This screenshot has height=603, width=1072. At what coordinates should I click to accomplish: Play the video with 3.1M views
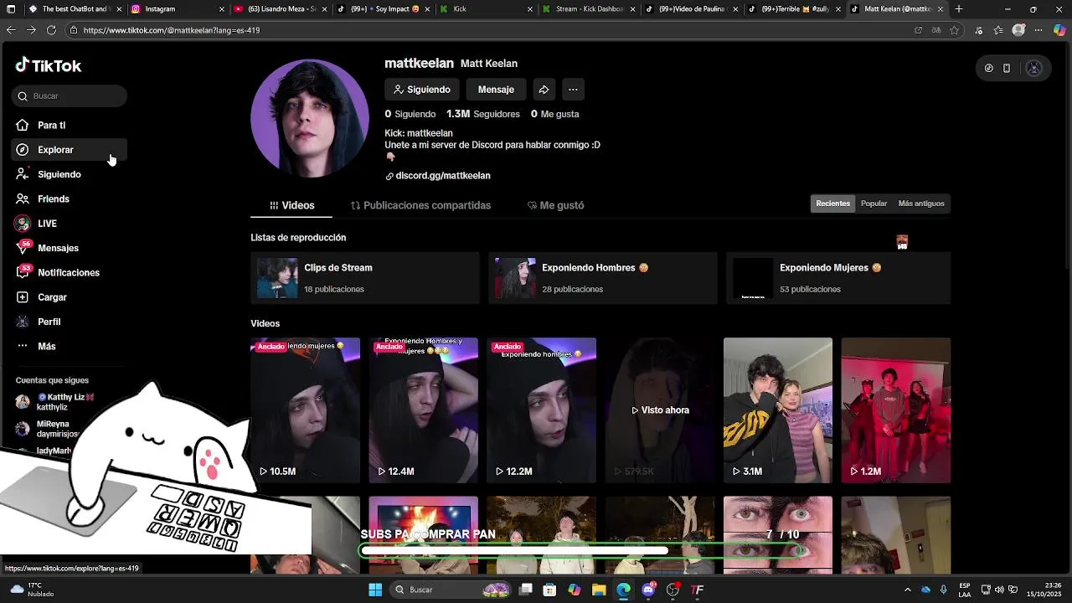click(x=778, y=410)
